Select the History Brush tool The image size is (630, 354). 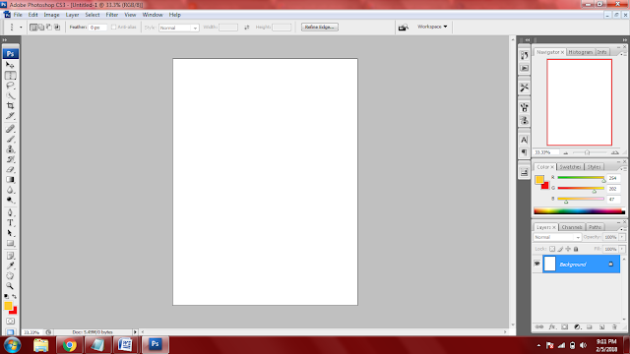coord(10,159)
